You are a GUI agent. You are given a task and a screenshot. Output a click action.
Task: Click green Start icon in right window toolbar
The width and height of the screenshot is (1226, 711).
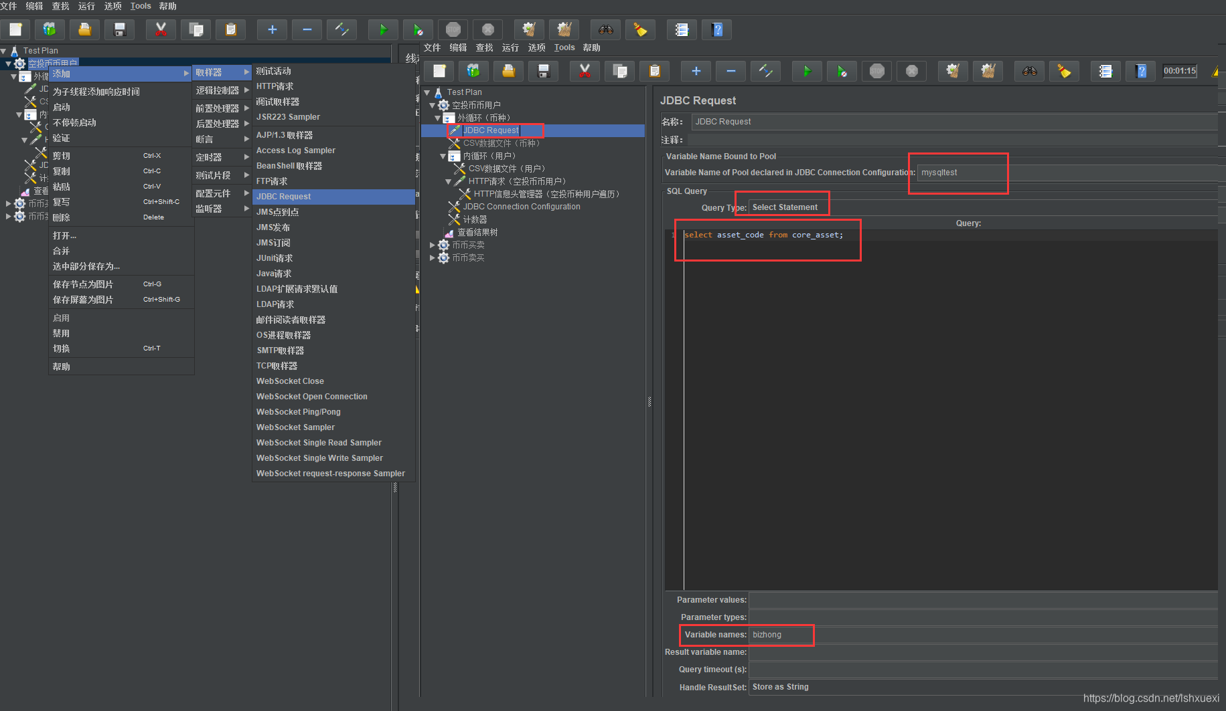[x=808, y=71]
